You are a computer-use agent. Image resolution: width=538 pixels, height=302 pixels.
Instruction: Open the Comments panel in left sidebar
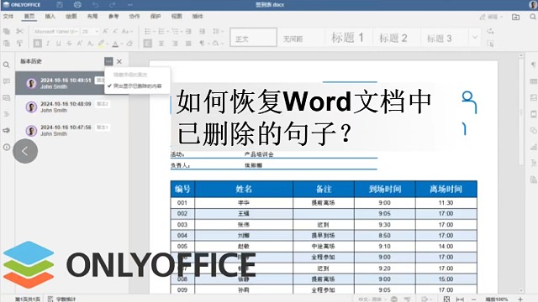coord(7,81)
